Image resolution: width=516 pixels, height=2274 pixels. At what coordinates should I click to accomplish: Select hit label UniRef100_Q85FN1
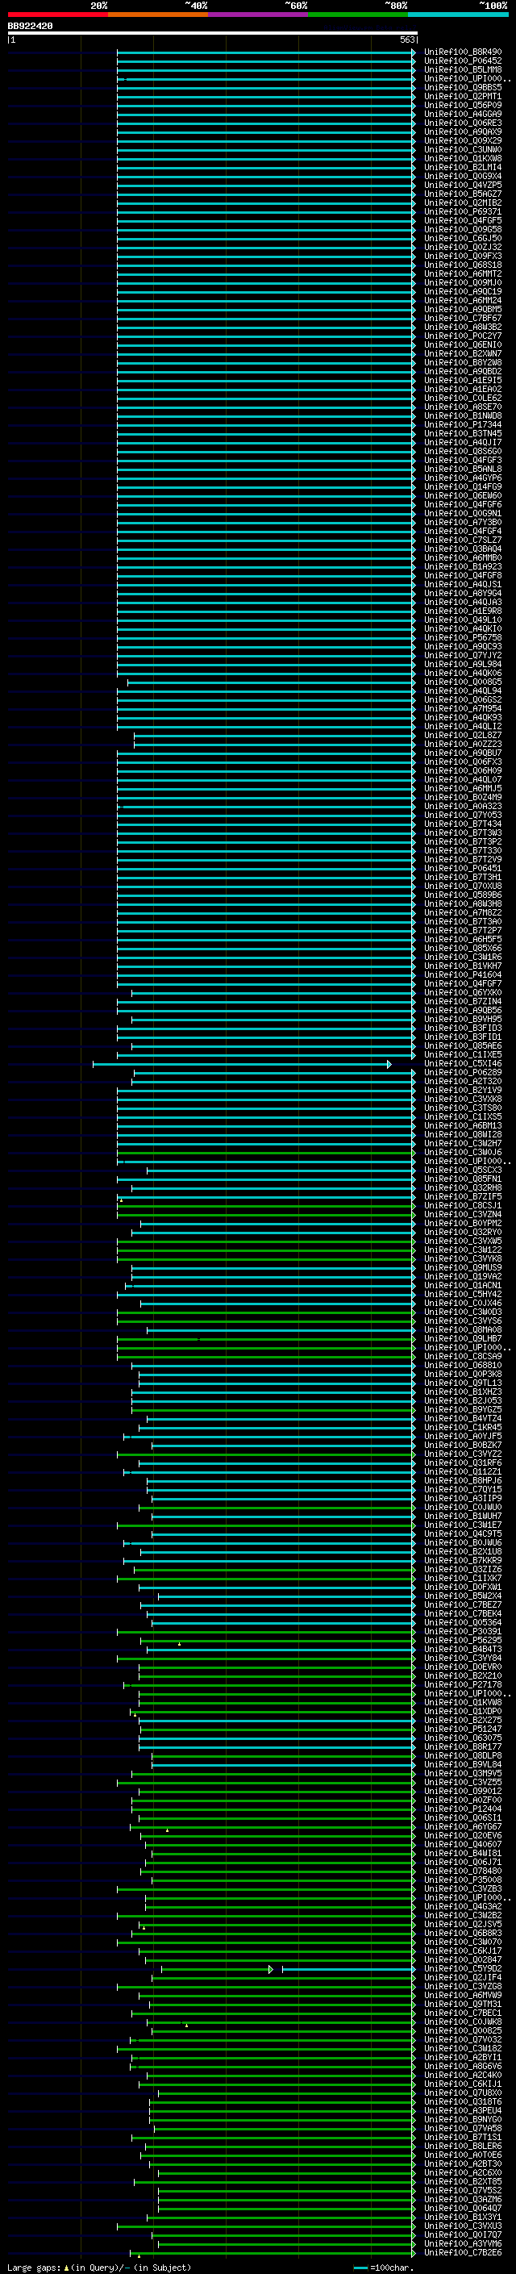click(463, 1179)
